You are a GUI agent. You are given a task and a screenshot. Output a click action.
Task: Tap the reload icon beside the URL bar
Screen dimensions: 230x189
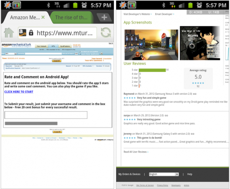pos(106,33)
